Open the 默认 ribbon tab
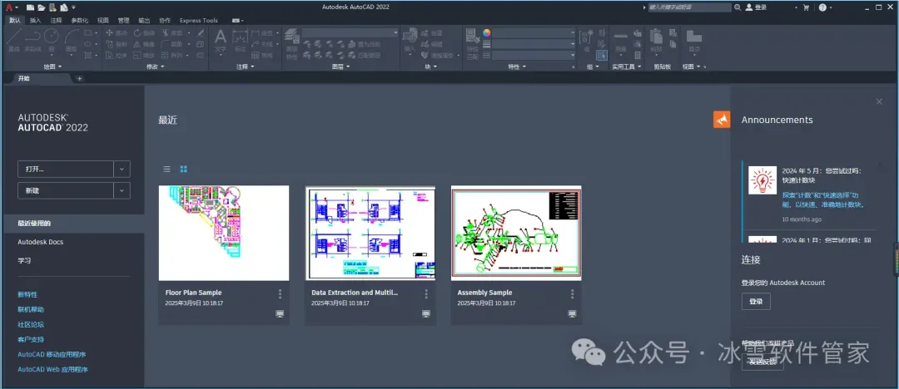Image resolution: width=899 pixels, height=389 pixels. coord(15,20)
